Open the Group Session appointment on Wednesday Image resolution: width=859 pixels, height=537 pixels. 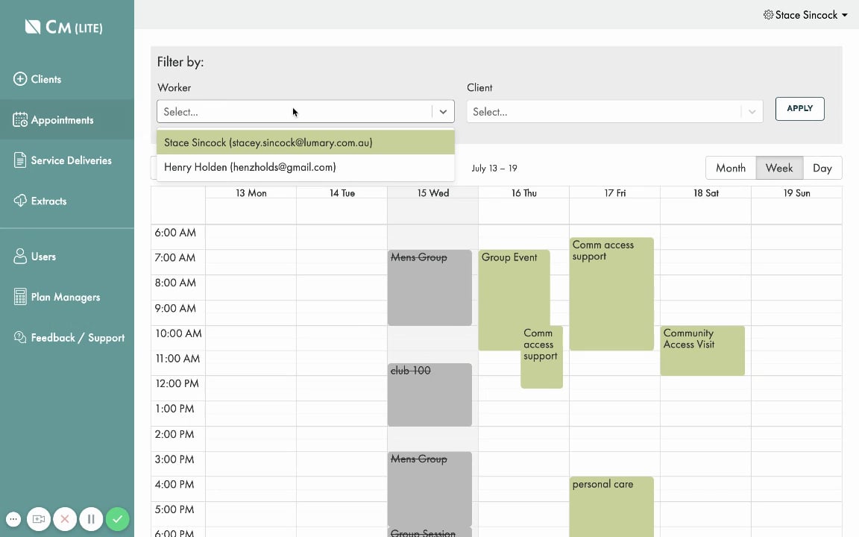429,533
